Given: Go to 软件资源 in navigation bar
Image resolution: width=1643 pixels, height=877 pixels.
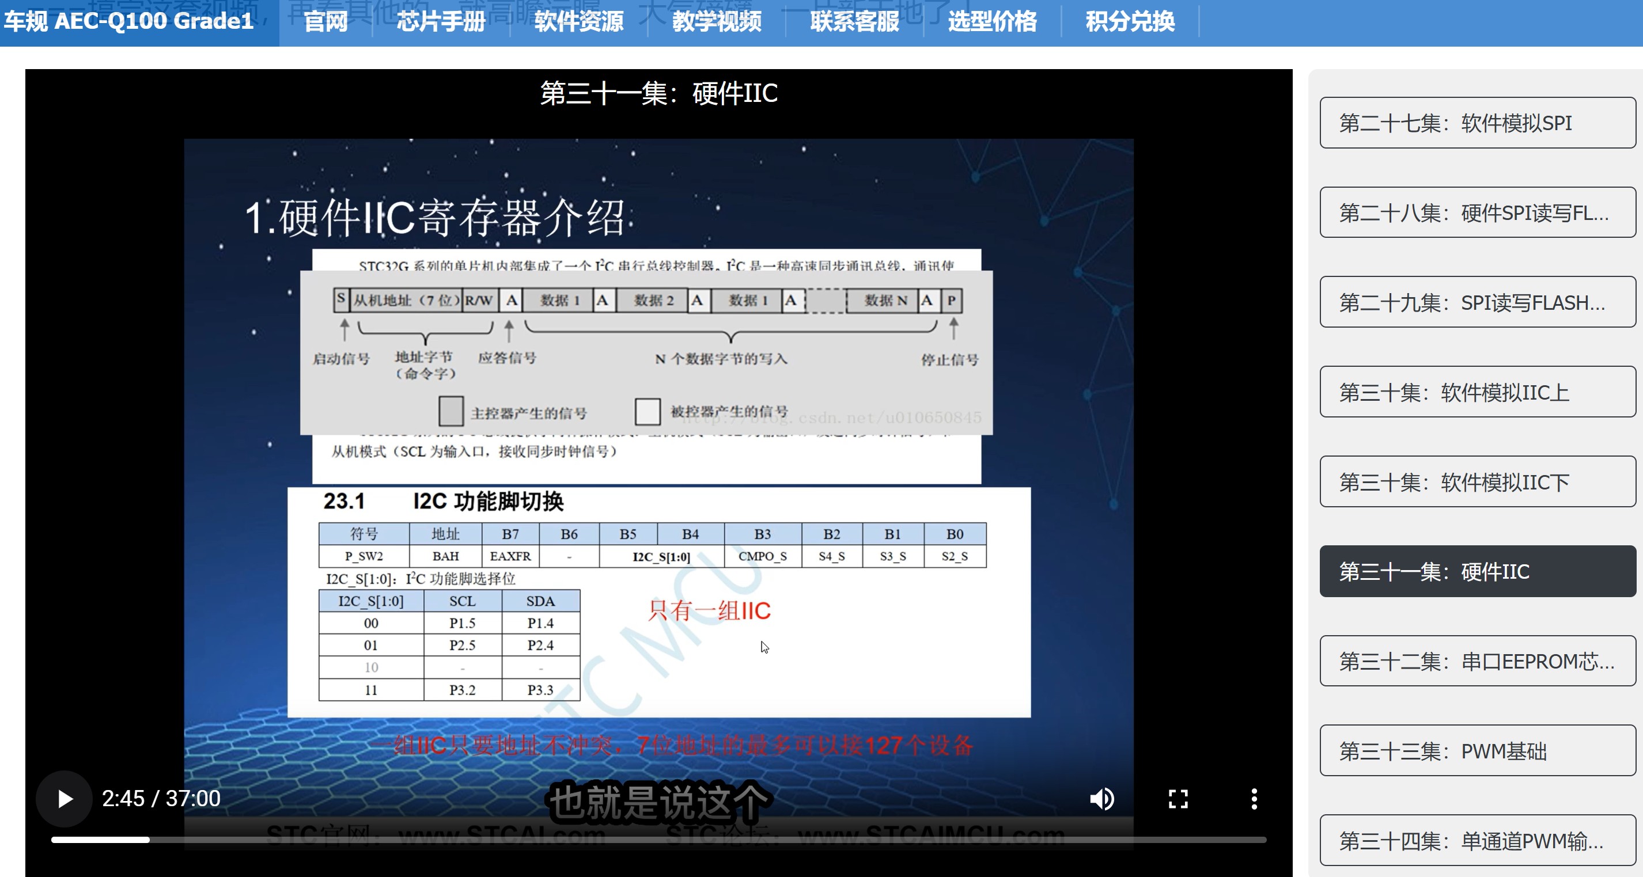Looking at the screenshot, I should 578,22.
